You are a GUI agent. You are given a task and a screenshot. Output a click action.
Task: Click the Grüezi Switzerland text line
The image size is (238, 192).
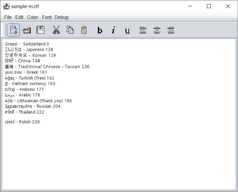click(x=27, y=44)
